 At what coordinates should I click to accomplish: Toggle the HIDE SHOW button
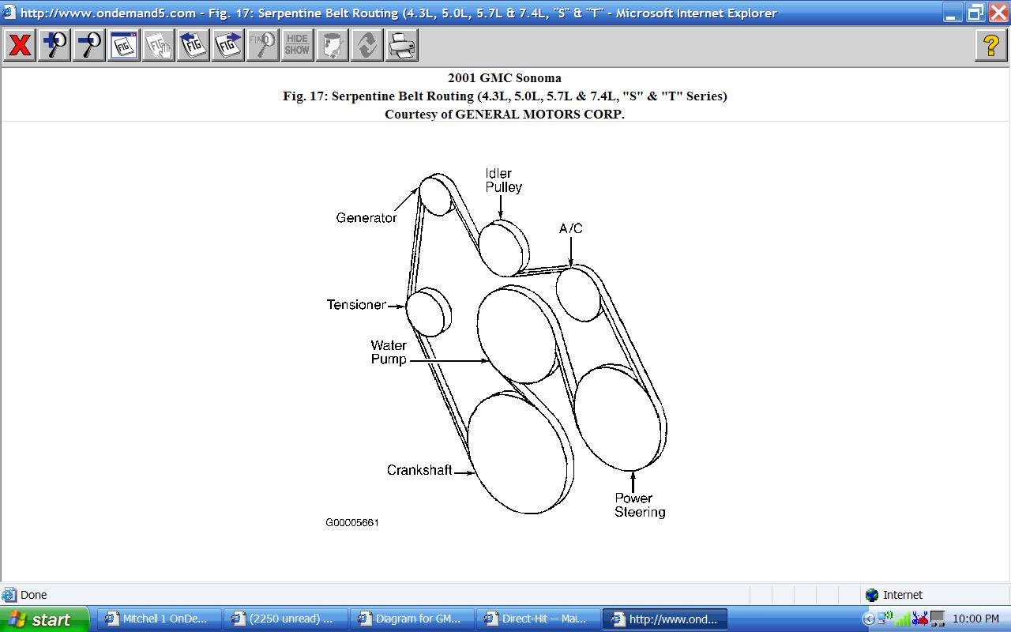tap(298, 45)
